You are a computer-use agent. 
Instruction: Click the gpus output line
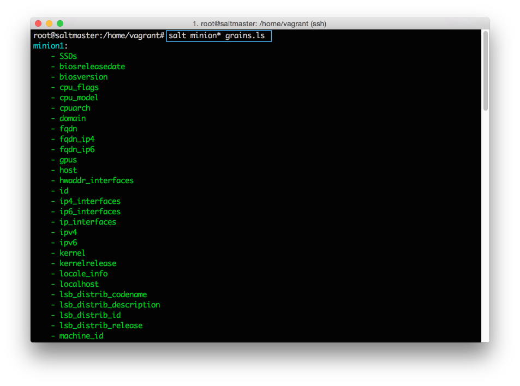click(68, 160)
